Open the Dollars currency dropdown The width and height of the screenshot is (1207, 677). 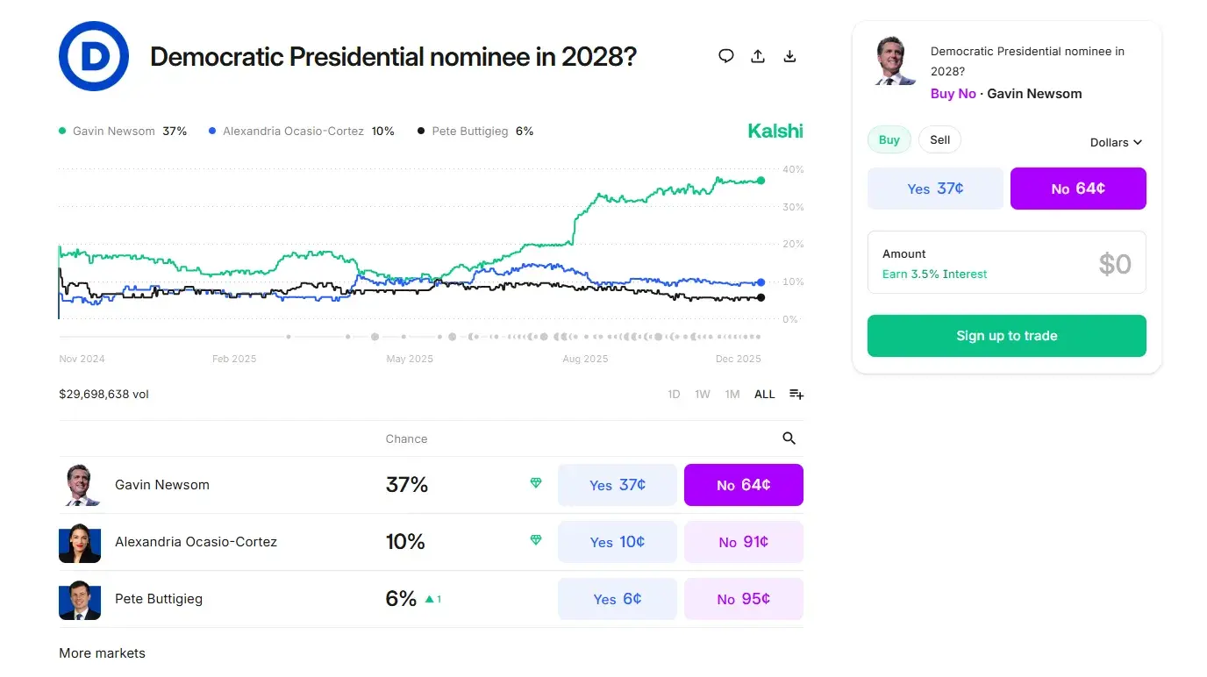(1115, 142)
